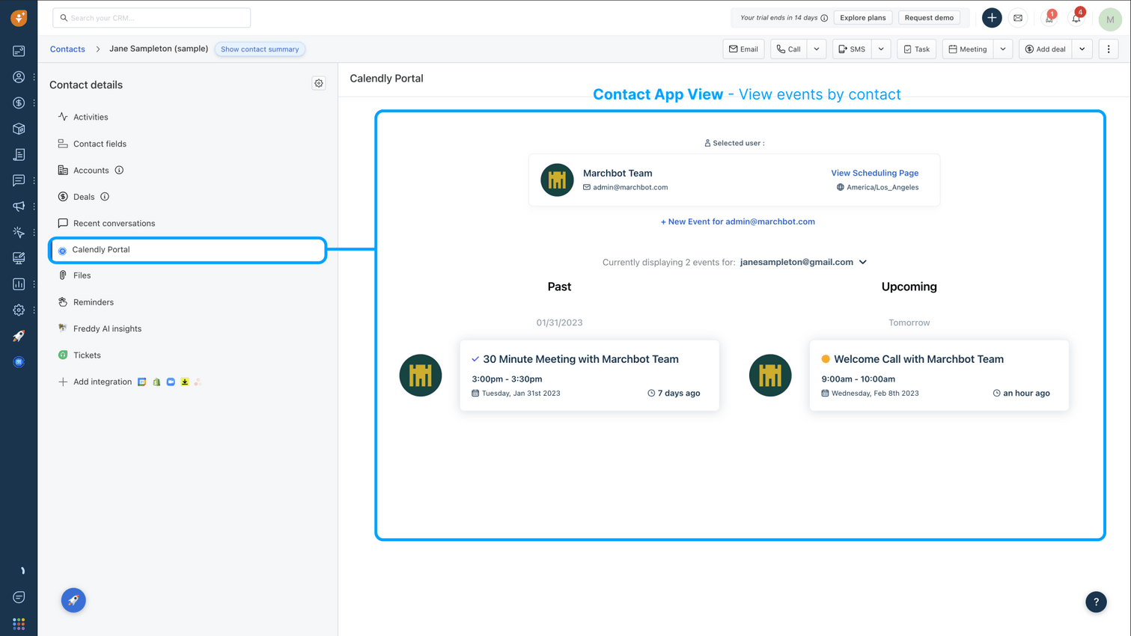Switch to the Calendly Portal section

[x=102, y=249]
